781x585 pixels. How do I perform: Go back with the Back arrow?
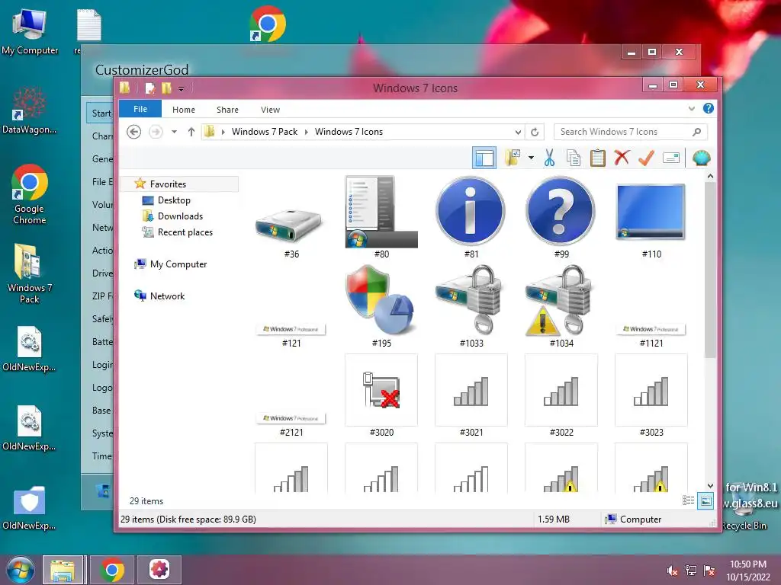pos(134,132)
